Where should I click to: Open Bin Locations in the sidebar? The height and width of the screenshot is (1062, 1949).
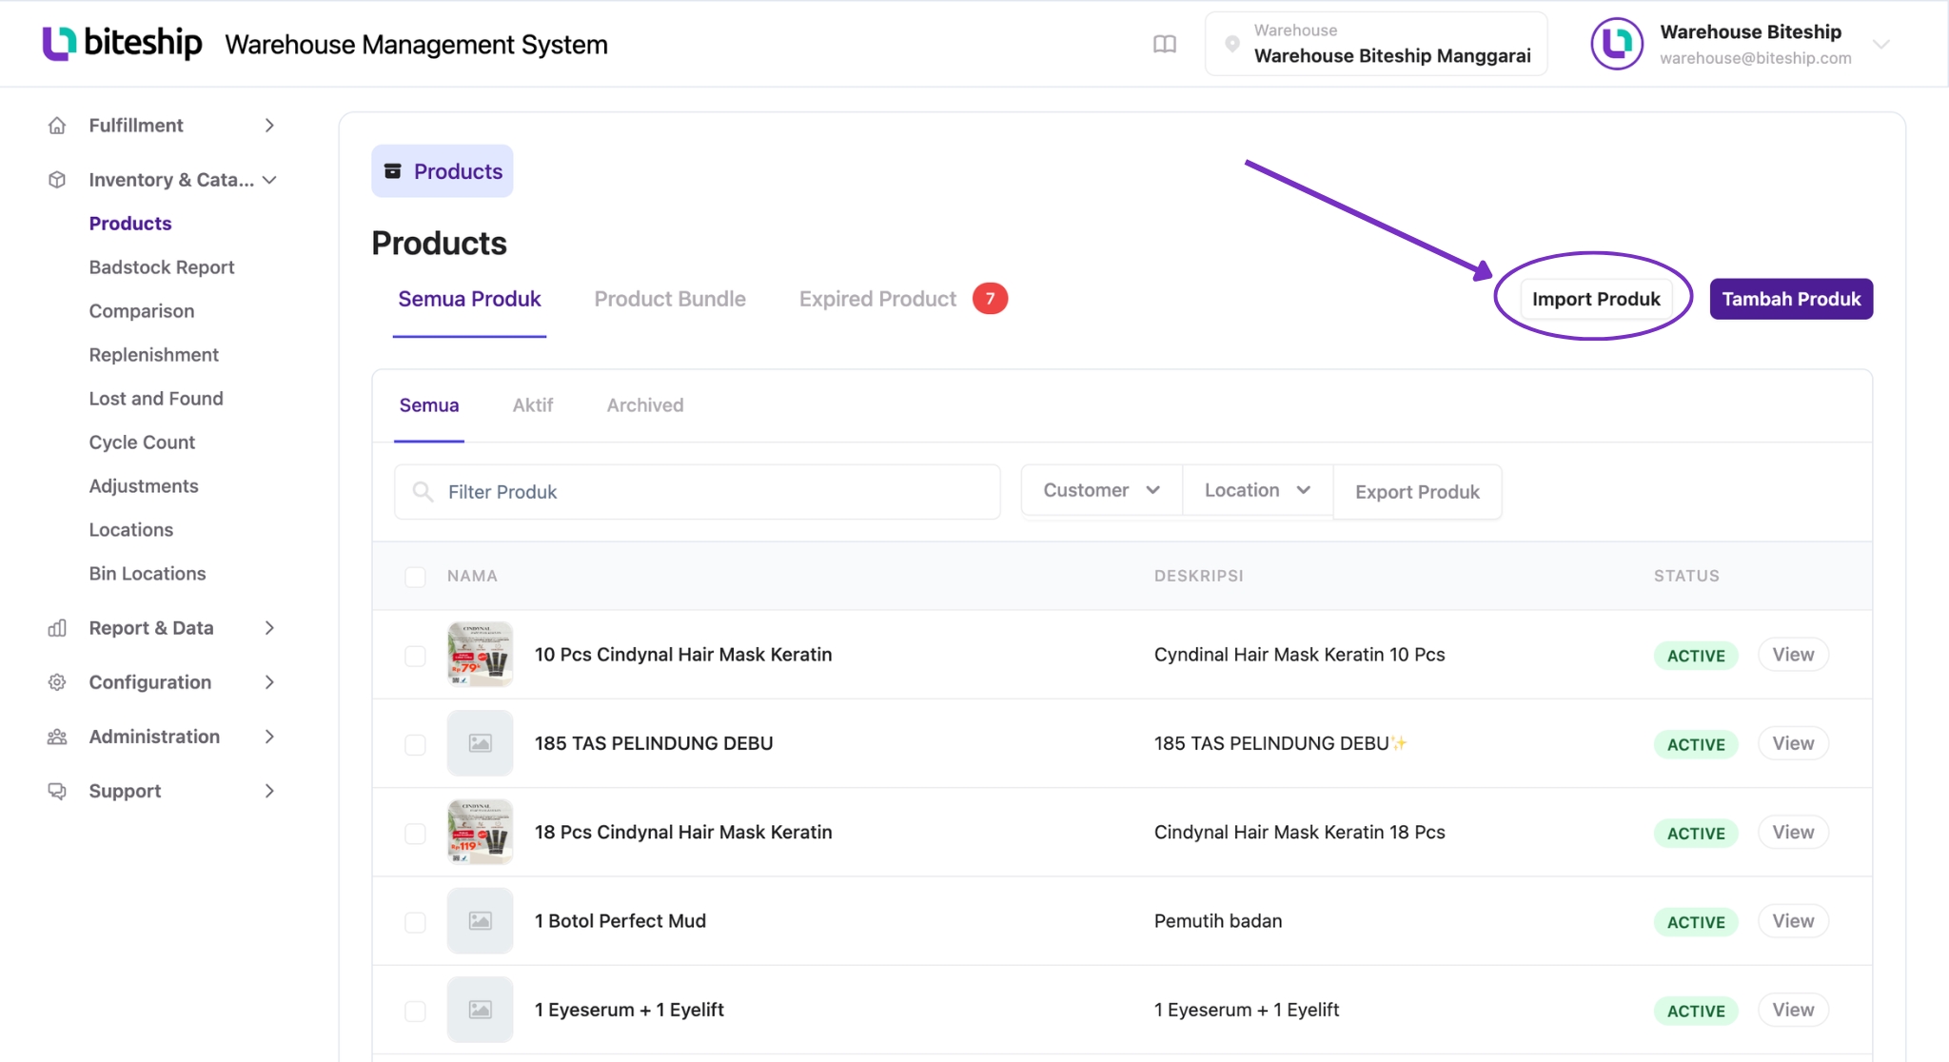coord(148,574)
